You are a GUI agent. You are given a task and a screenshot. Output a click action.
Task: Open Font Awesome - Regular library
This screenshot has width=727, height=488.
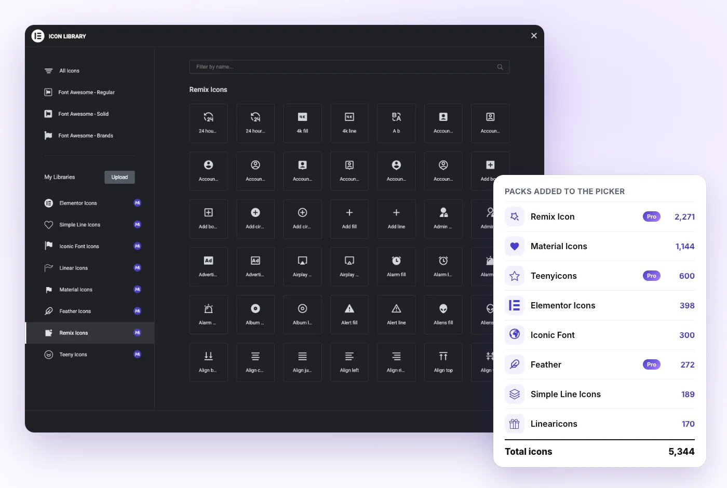pos(89,92)
